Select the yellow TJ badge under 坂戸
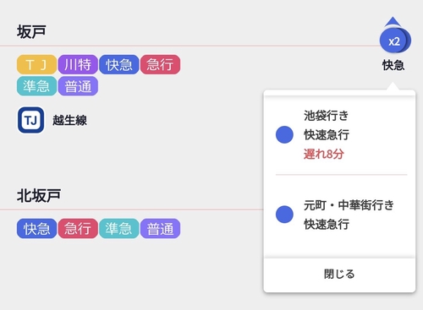423x310 pixels. (x=36, y=64)
